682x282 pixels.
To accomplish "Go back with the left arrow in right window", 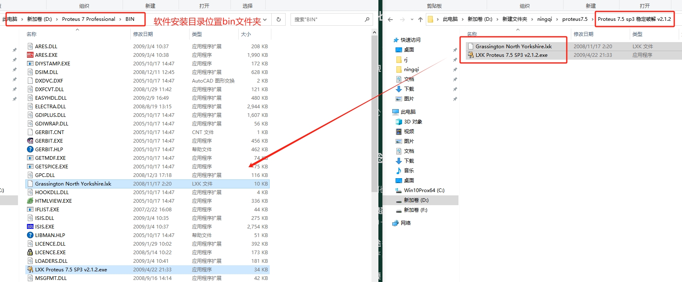I will pyautogui.click(x=390, y=19).
